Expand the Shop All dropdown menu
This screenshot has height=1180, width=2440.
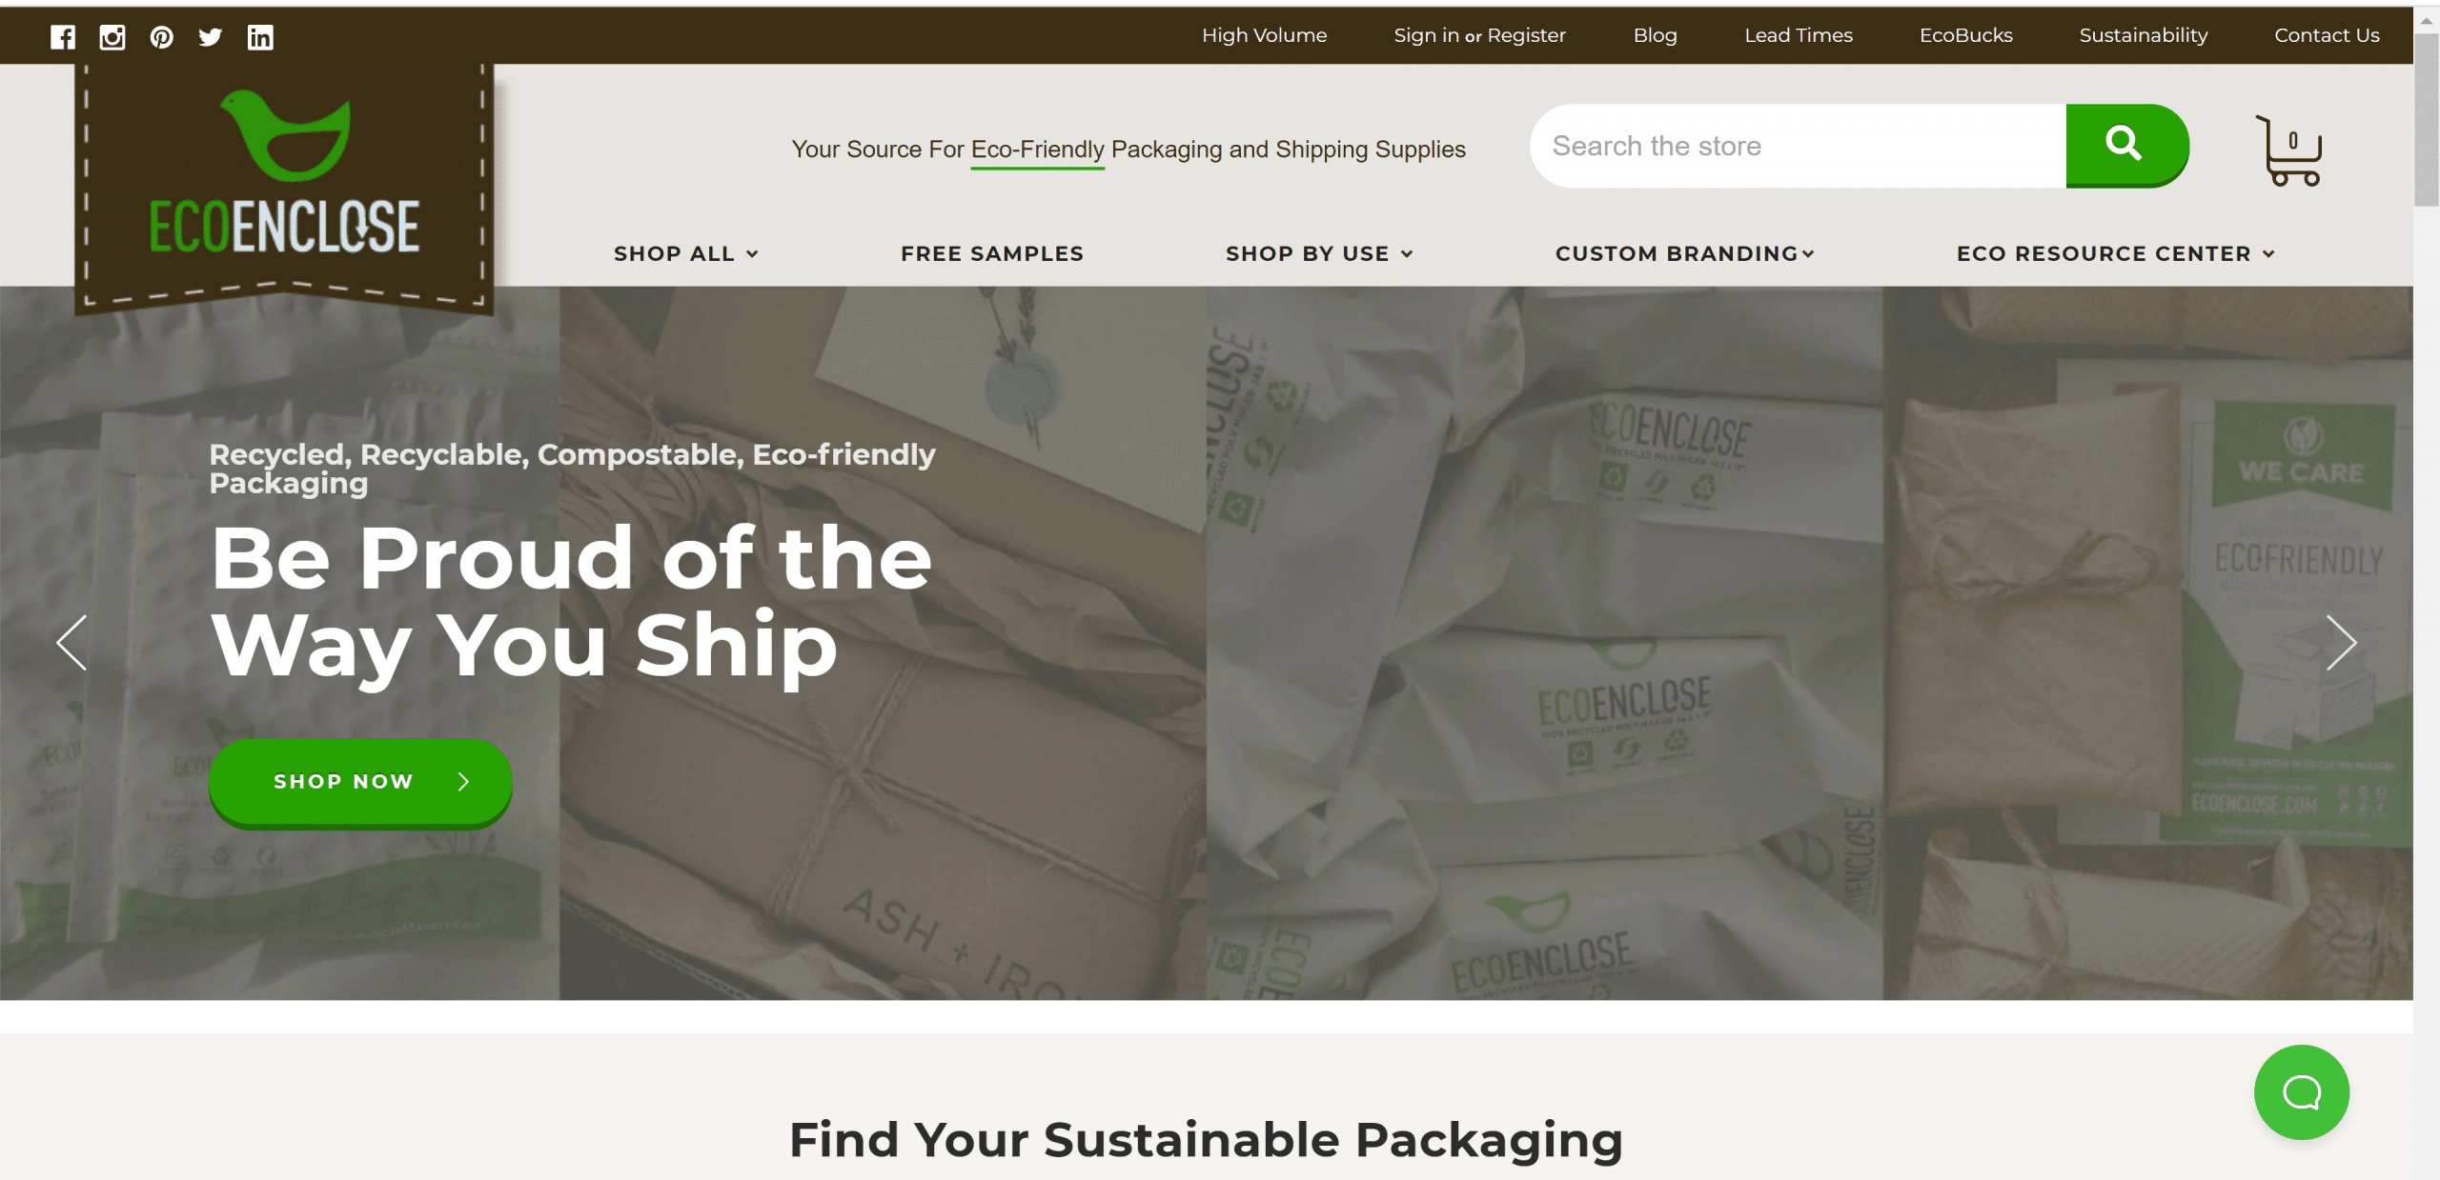click(686, 253)
